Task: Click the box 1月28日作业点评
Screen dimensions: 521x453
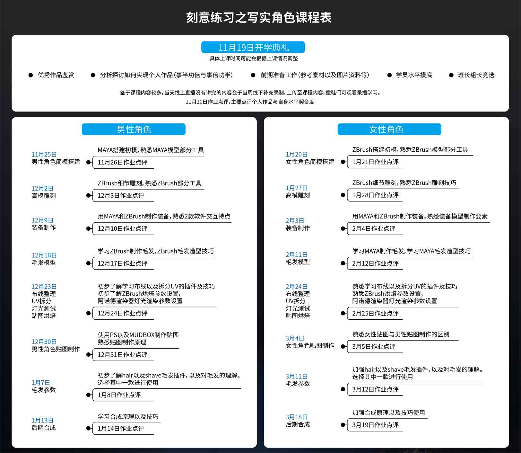Action: (x=375, y=195)
